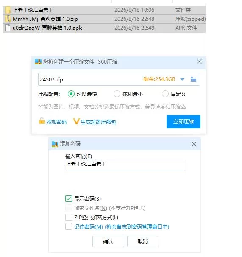Select the folder name 上老王论坛当老王 in file list
This screenshot has height=257, width=242.
click(x=33, y=10)
